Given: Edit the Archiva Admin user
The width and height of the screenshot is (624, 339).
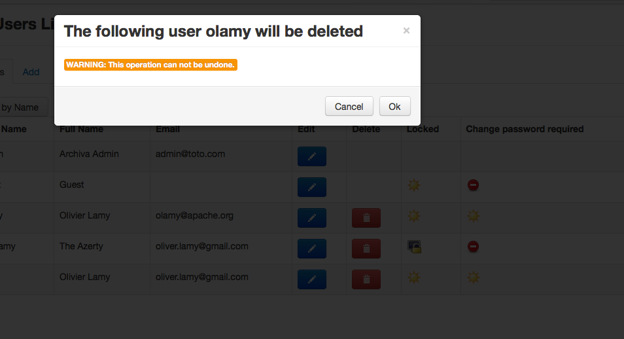Looking at the screenshot, I should [311, 156].
